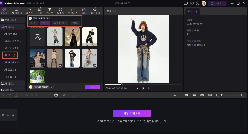
Task: Open the download center icon
Action: click(198, 3)
